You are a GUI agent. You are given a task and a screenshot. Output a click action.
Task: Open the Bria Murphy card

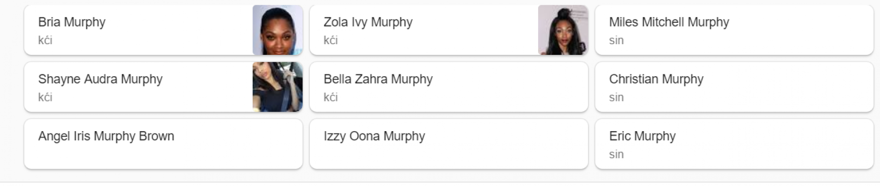pyautogui.click(x=140, y=30)
